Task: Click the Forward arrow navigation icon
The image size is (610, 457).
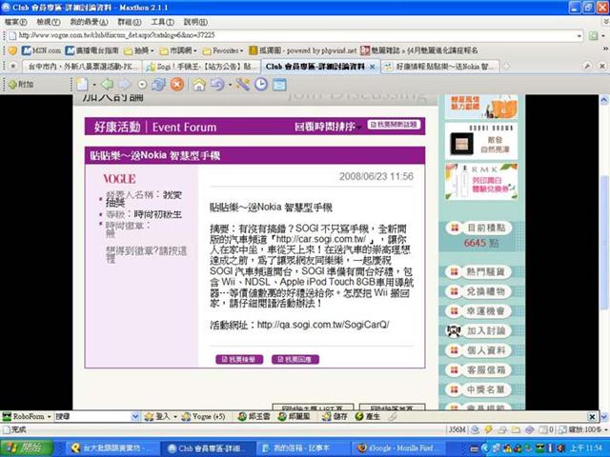Action: click(125, 84)
